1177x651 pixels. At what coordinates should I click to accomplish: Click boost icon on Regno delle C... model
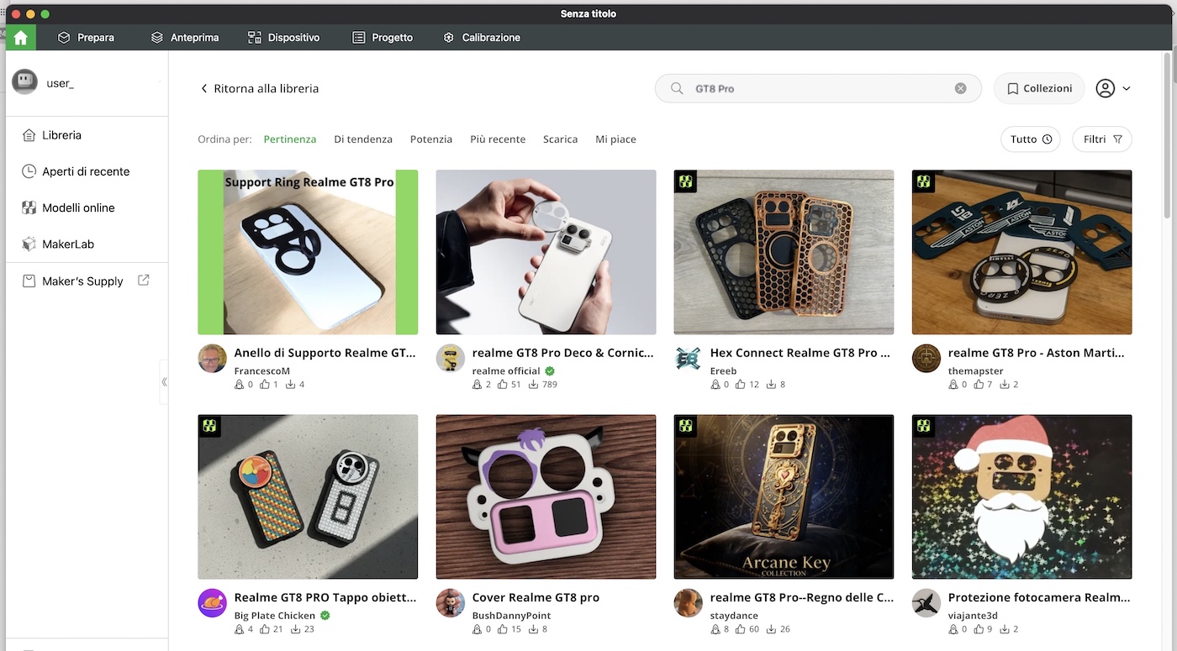(715, 629)
